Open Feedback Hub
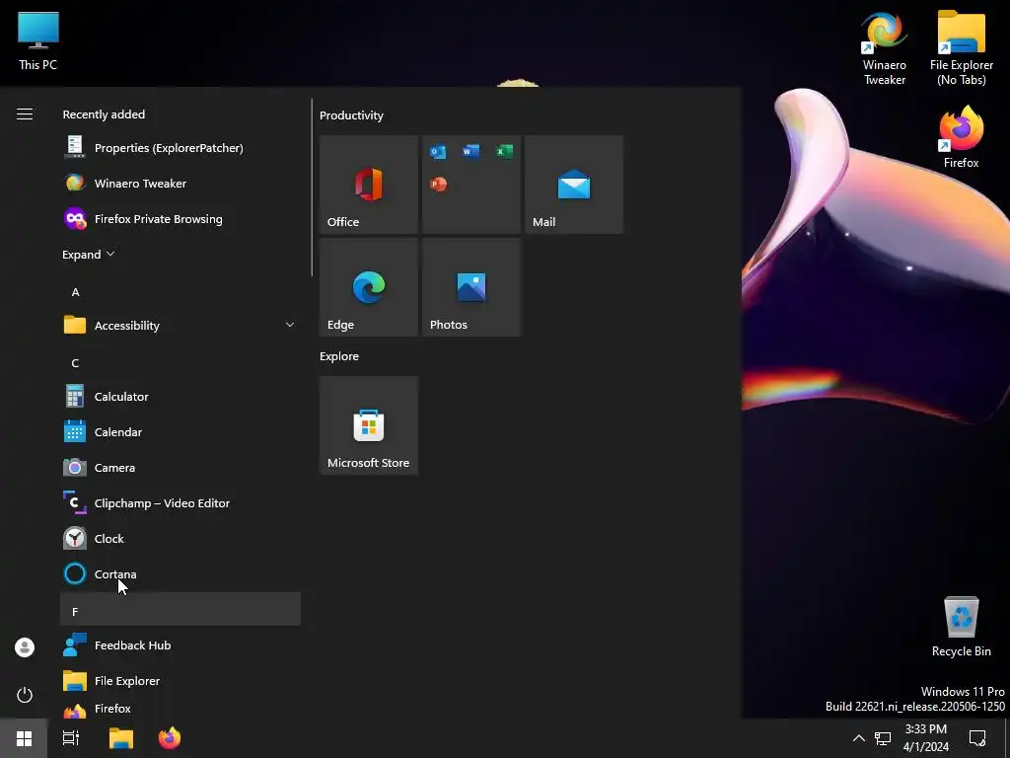This screenshot has height=758, width=1010. tap(180, 645)
